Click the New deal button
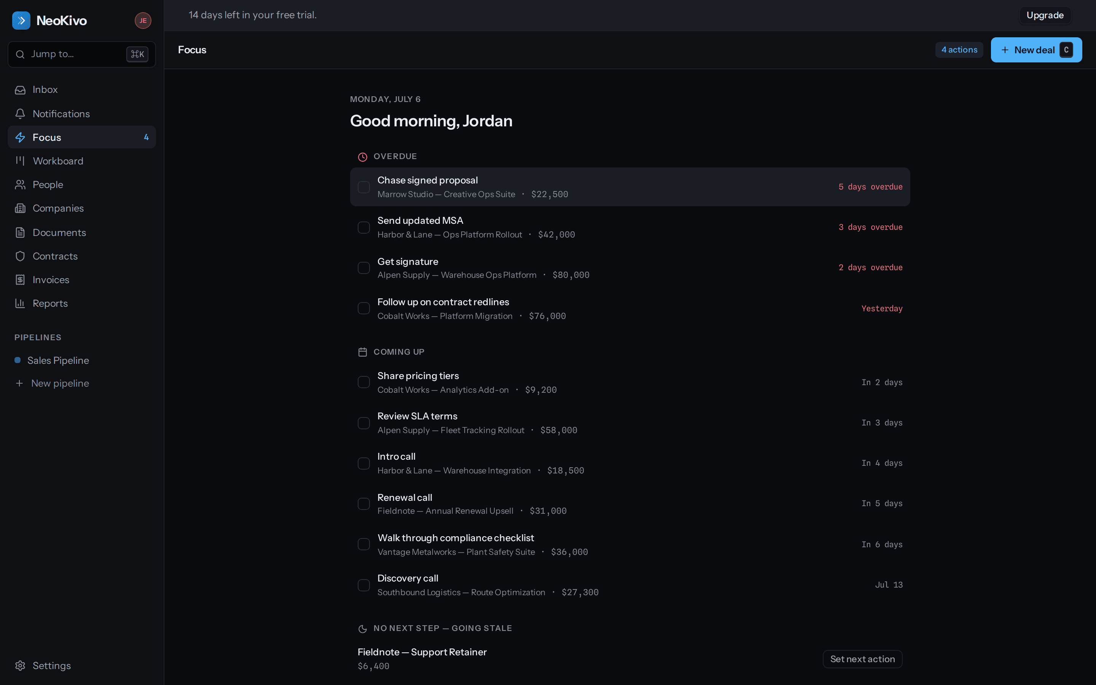This screenshot has height=685, width=1096. (x=1036, y=50)
